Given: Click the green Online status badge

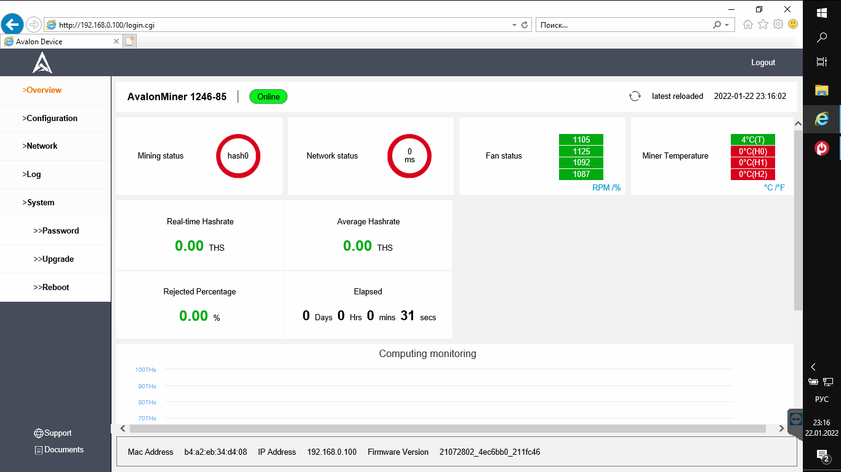Looking at the screenshot, I should pyautogui.click(x=268, y=96).
